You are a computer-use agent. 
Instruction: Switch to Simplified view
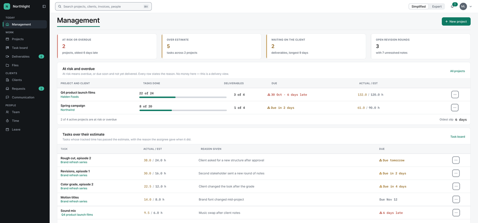click(x=419, y=6)
